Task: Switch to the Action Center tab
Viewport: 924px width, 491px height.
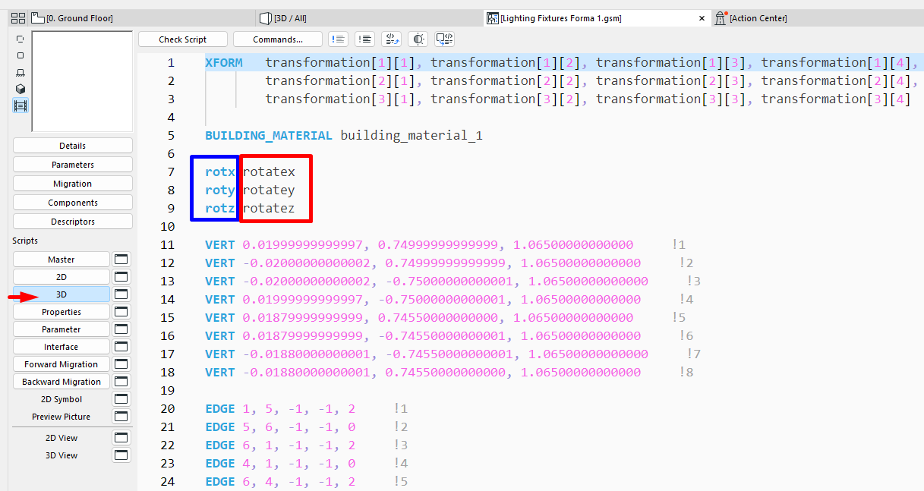Action: click(758, 18)
